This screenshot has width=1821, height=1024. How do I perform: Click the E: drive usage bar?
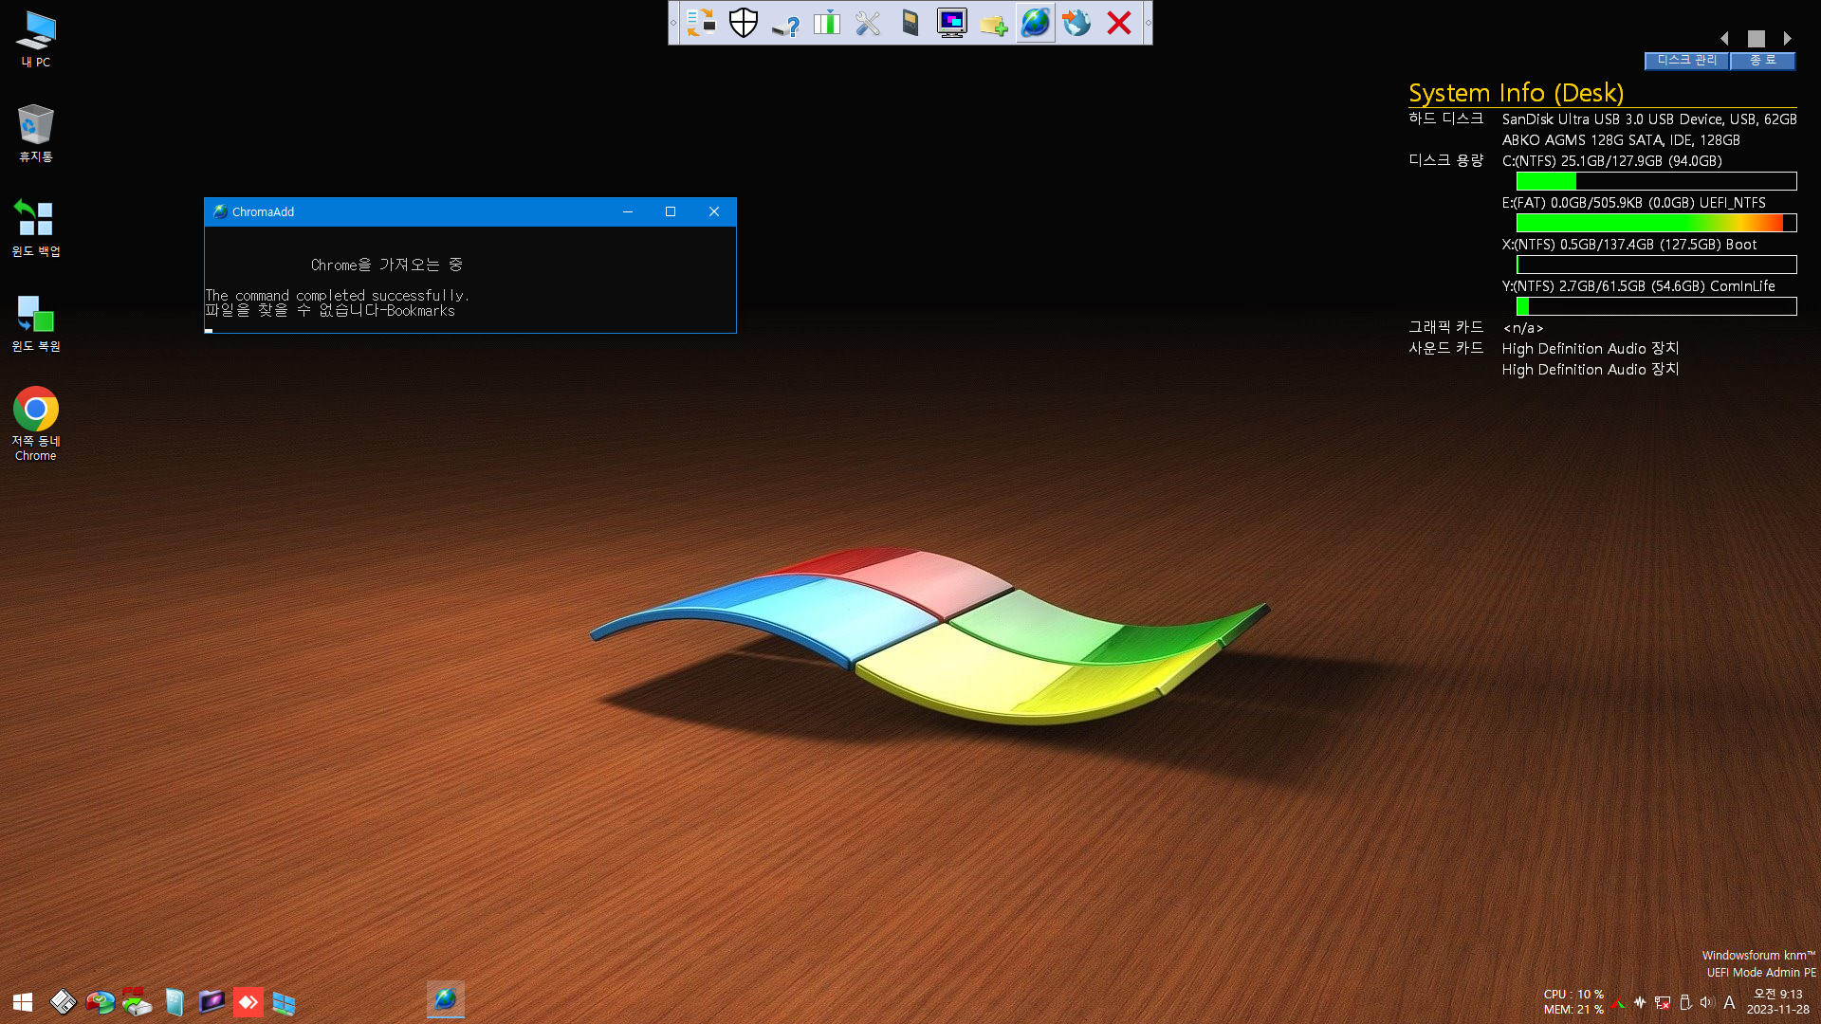point(1656,223)
